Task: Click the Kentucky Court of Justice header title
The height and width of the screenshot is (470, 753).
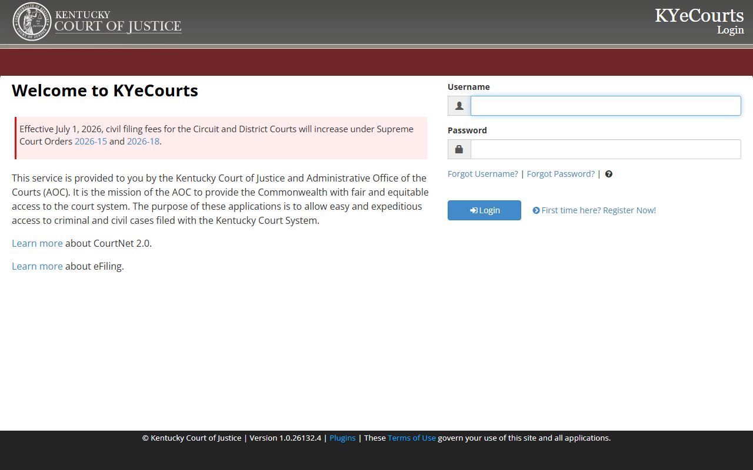Action: [x=118, y=22]
